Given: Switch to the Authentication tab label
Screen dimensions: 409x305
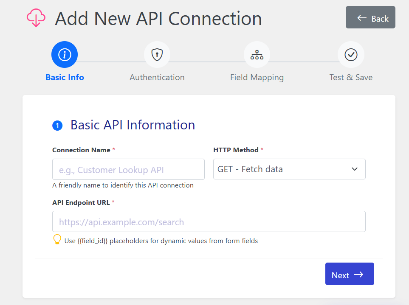Looking at the screenshot, I should (x=157, y=77).
